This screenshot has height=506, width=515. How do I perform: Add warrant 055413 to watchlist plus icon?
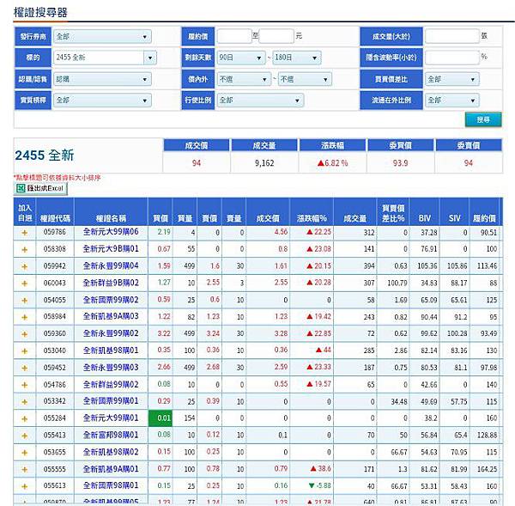[25, 436]
